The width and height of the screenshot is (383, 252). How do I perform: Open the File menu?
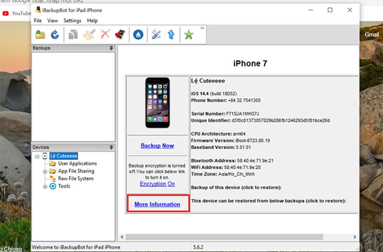(38, 21)
